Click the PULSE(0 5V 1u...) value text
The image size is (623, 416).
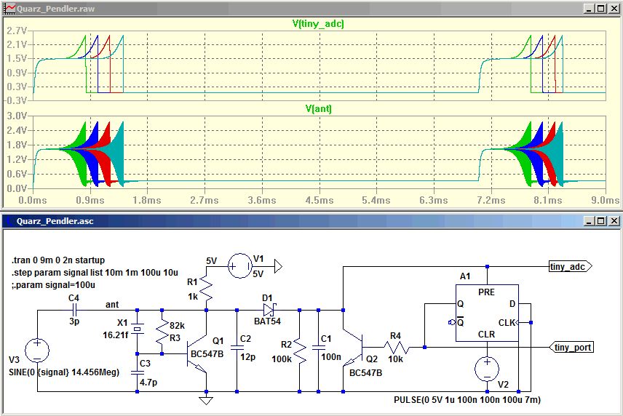pyautogui.click(x=467, y=399)
